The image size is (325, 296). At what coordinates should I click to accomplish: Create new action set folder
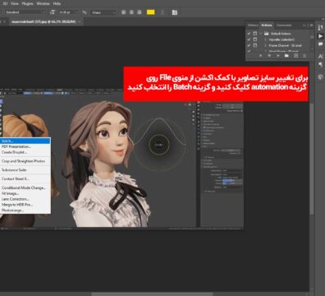(x=286, y=56)
